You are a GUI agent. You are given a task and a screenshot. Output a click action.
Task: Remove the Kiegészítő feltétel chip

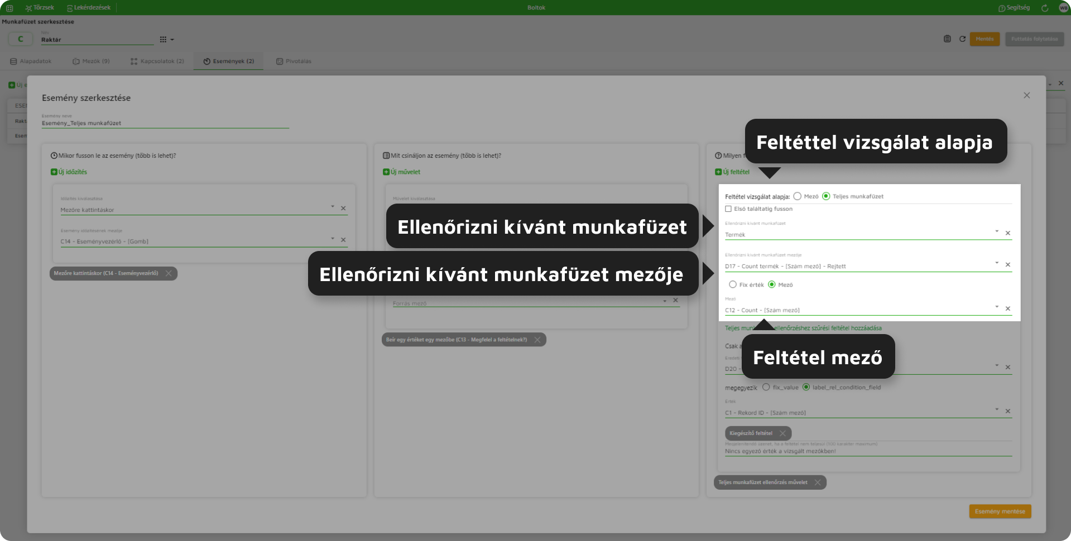point(782,433)
